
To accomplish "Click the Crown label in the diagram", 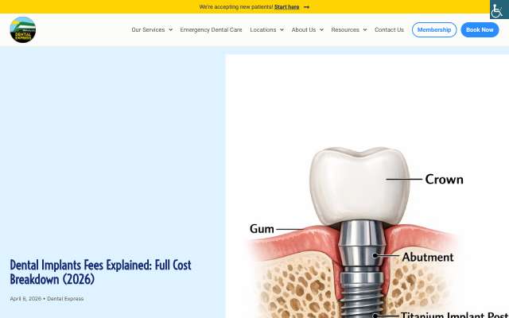I will pyautogui.click(x=444, y=179).
